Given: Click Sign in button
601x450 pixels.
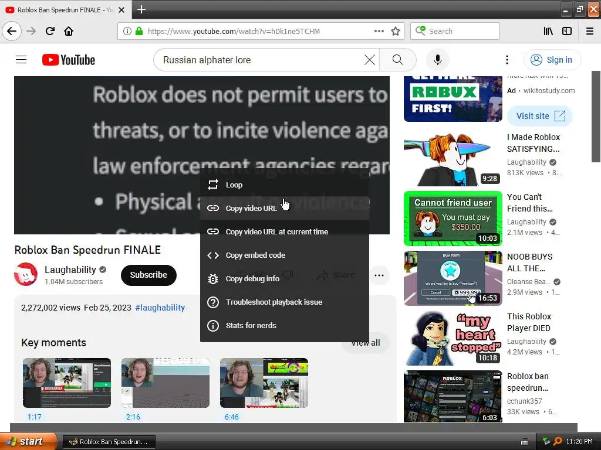Looking at the screenshot, I should pyautogui.click(x=552, y=60).
